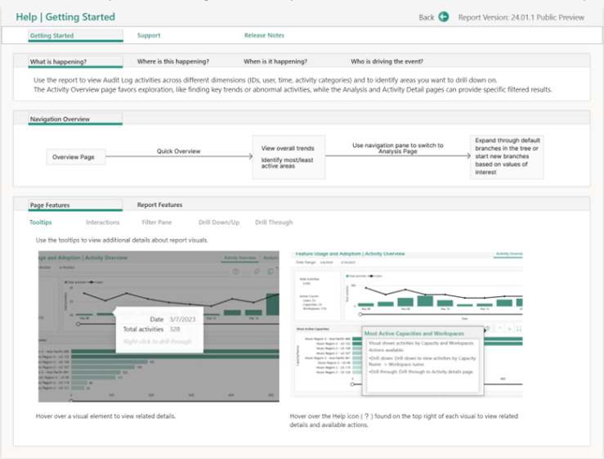Open the Interactions help topic
The image size is (604, 459).
tap(102, 222)
